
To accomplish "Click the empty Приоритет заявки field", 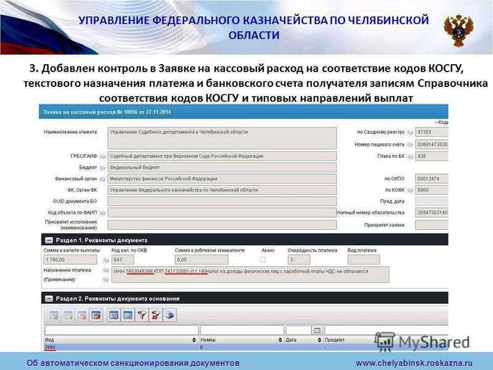I will pos(432,225).
